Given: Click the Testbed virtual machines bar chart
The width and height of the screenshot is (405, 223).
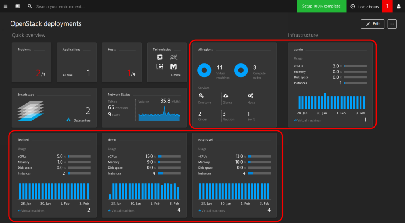Looking at the screenshot, I should pyautogui.click(x=54, y=191).
